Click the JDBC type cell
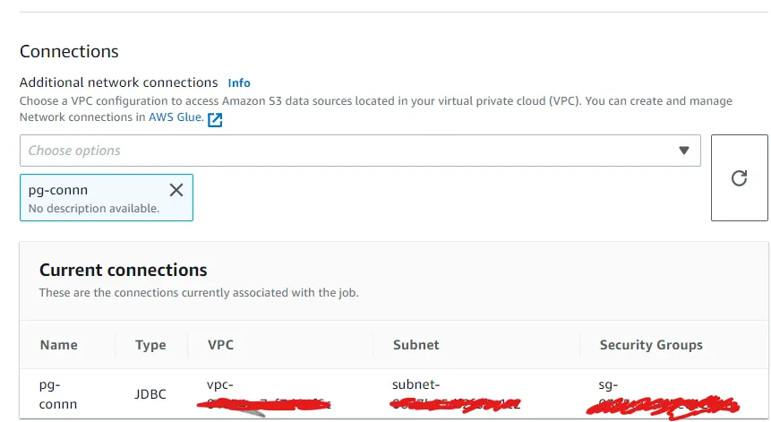 coord(150,394)
